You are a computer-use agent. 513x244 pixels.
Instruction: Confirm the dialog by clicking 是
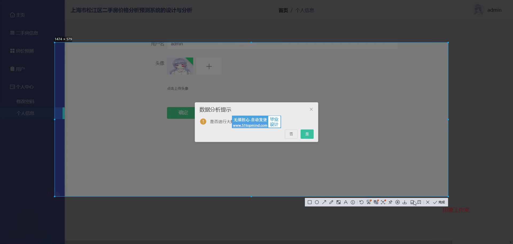307,134
